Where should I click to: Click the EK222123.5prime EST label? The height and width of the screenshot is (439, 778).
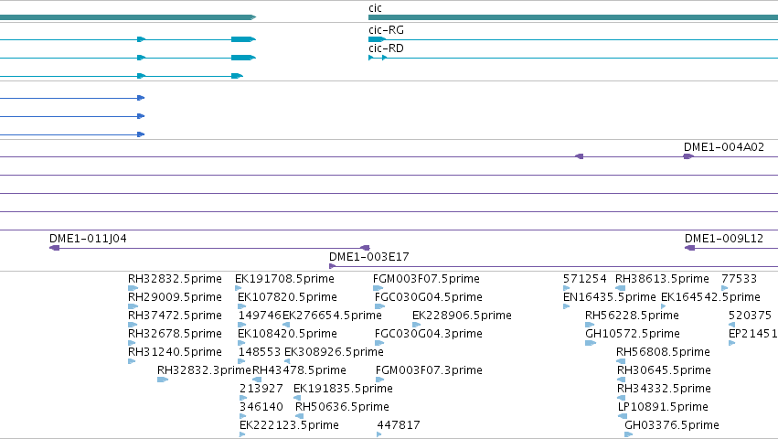pyautogui.click(x=289, y=425)
